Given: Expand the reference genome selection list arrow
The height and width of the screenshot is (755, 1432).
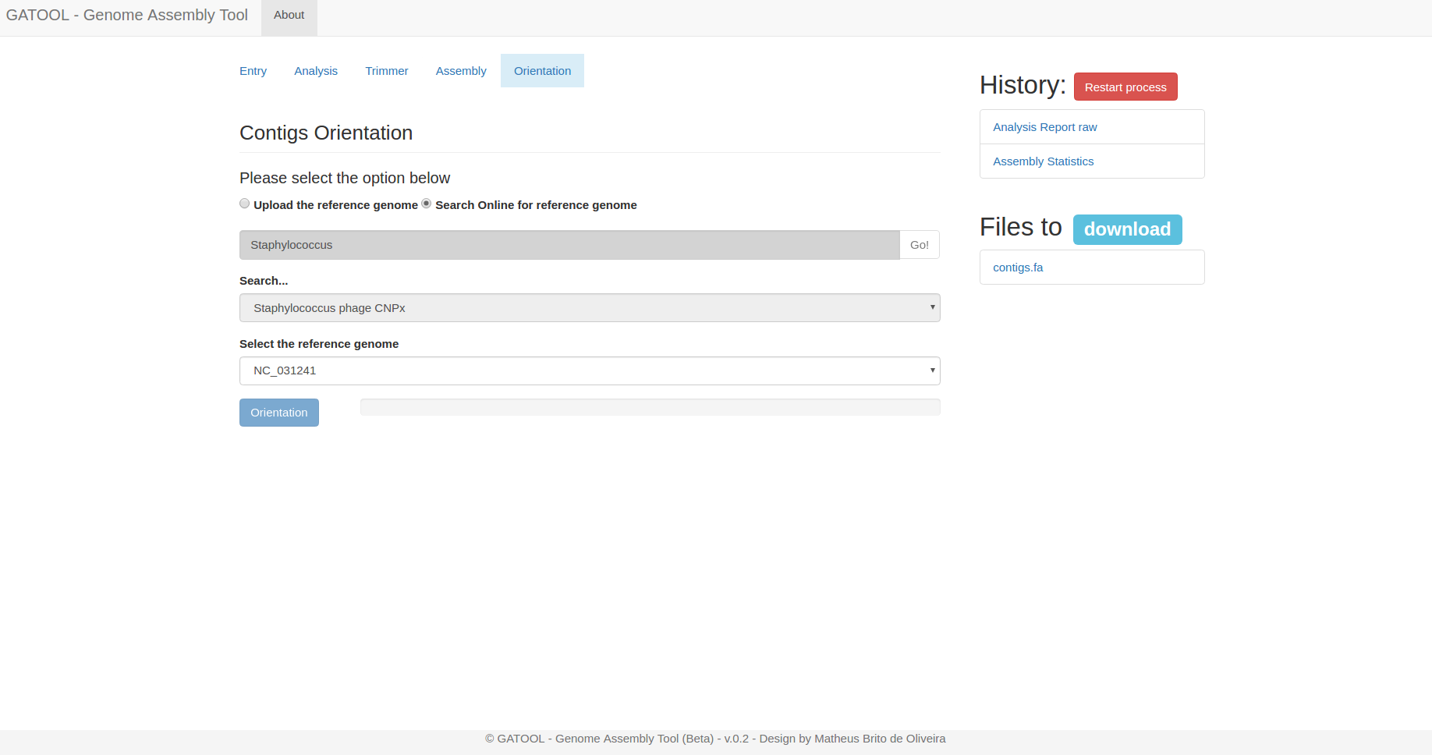Looking at the screenshot, I should (931, 370).
